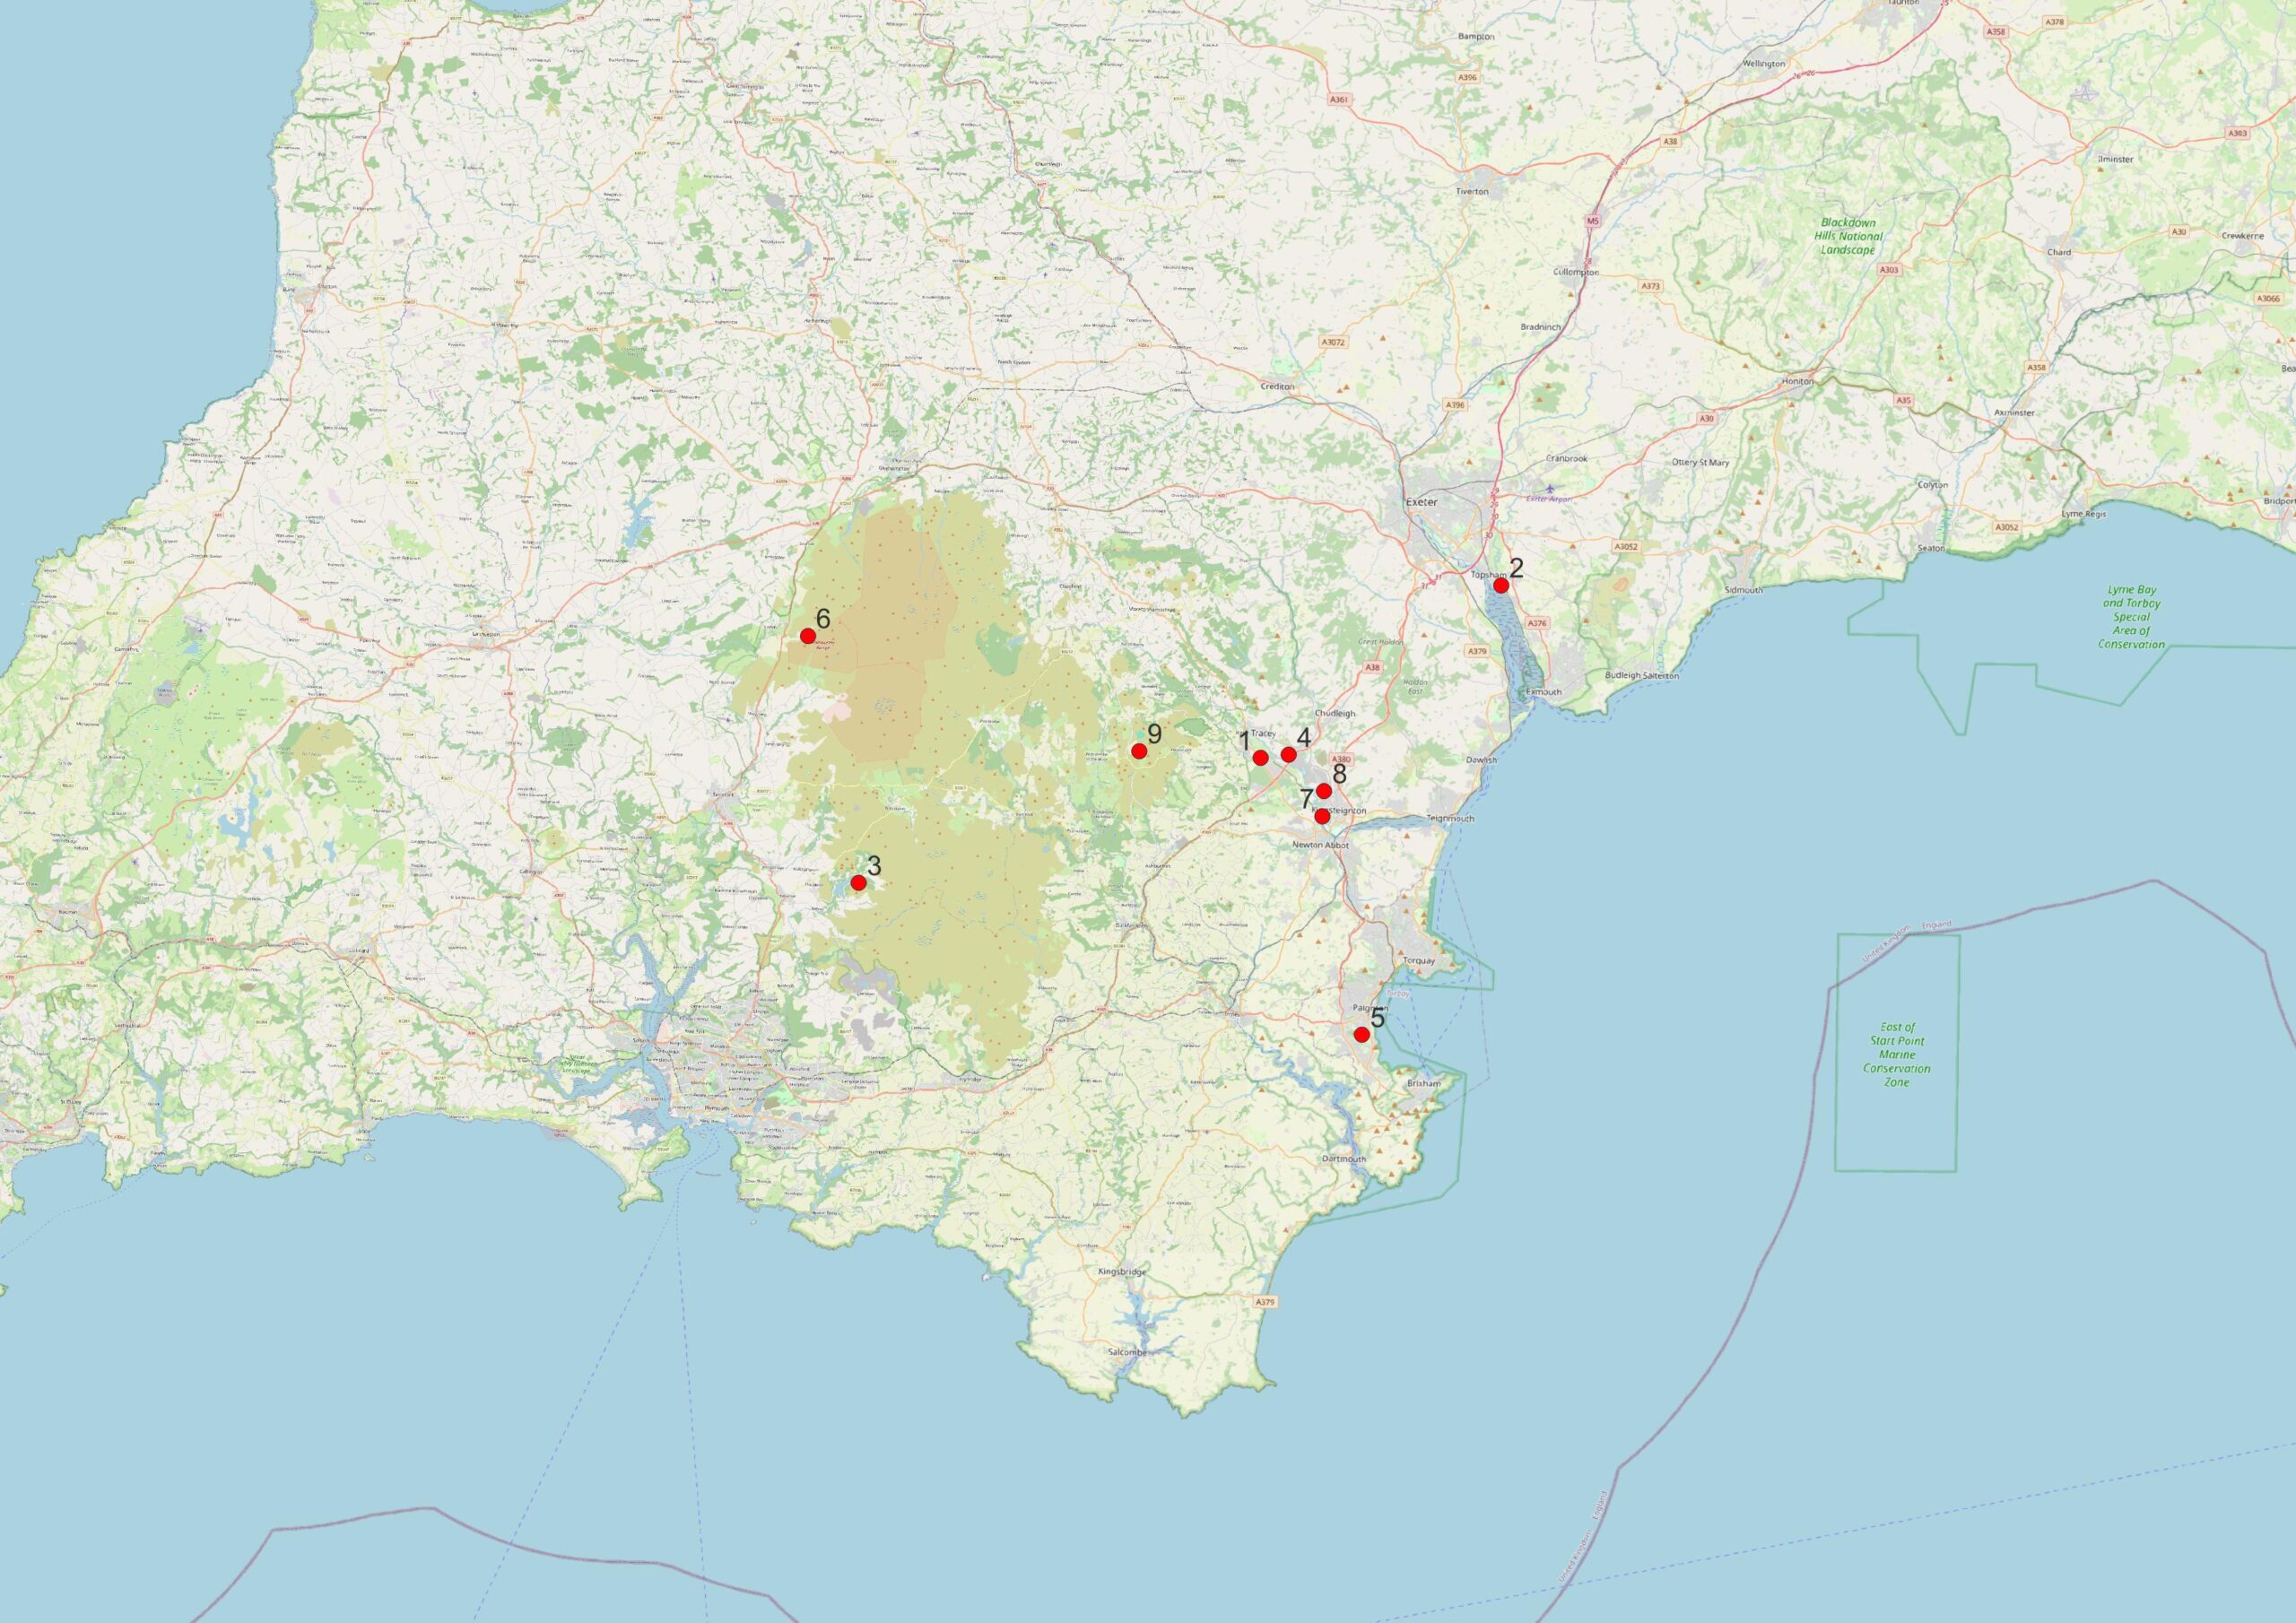Select the Dartmouth label on the map
Viewport: 2296px width, 1623px height.
pyautogui.click(x=1343, y=1159)
